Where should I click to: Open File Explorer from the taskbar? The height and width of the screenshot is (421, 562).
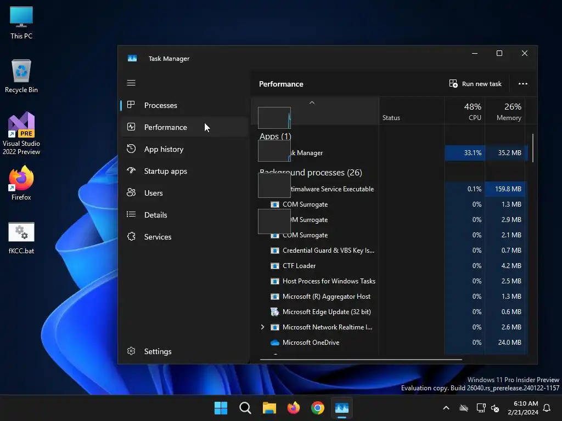269,408
